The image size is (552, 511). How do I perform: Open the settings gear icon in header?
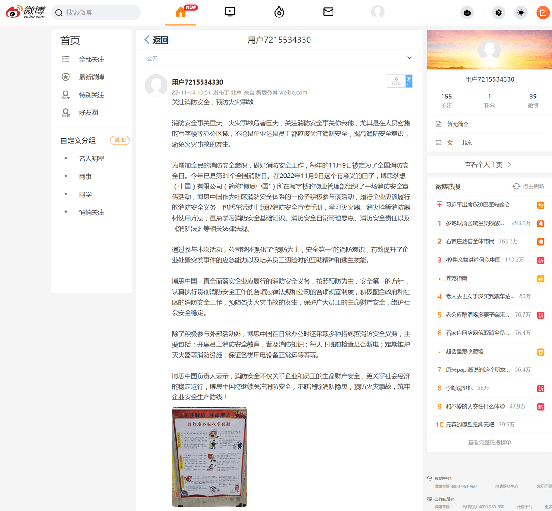(x=498, y=12)
